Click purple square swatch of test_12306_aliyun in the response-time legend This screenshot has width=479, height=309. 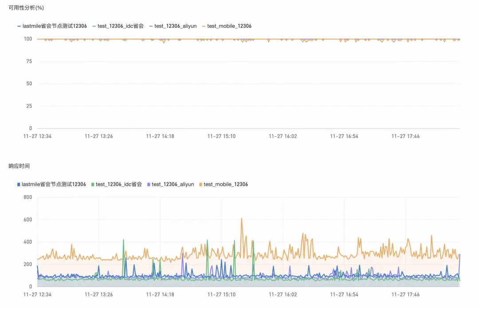149,184
